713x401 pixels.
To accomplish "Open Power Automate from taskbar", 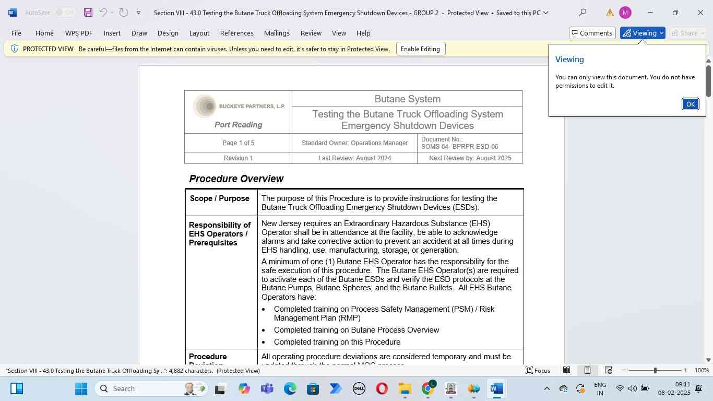I will (x=336, y=389).
